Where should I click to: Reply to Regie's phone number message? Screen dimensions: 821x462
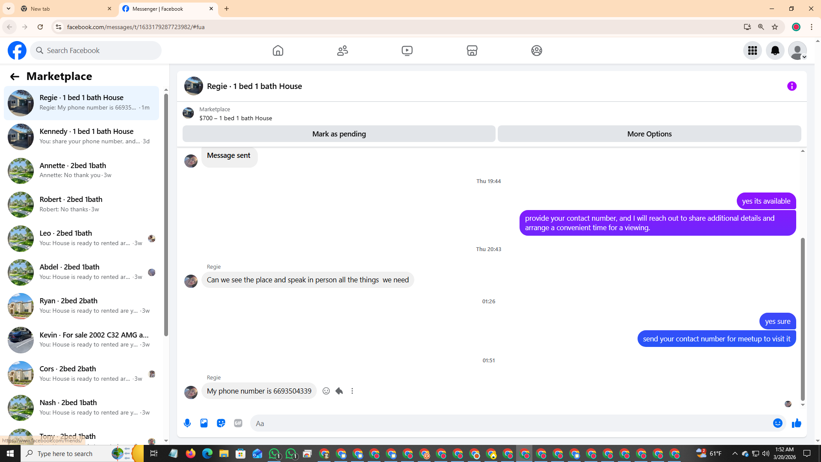pos(339,391)
